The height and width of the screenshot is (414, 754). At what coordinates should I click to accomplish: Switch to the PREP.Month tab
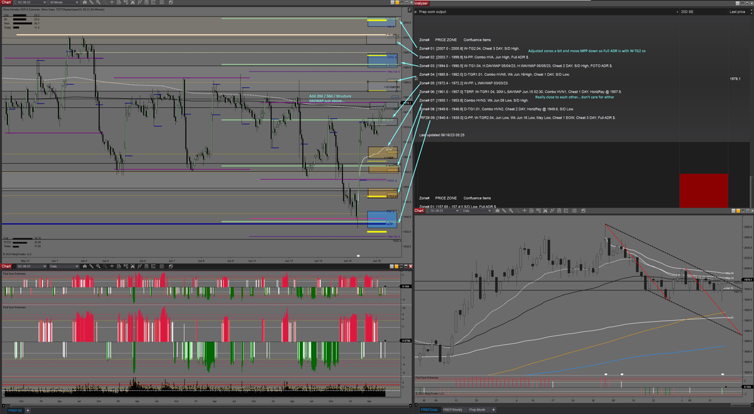point(479,410)
